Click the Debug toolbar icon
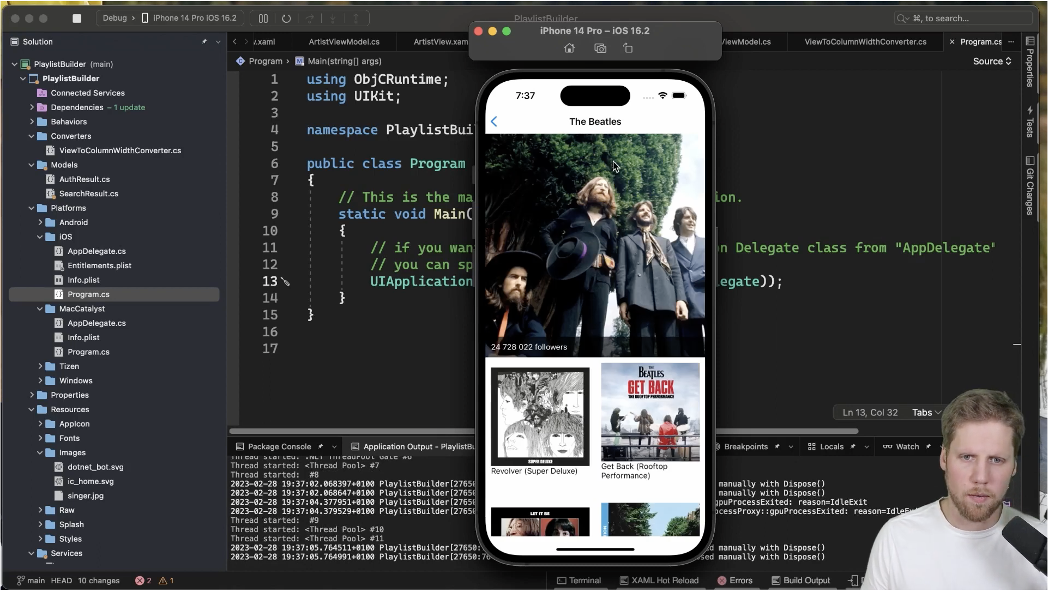Image resolution: width=1048 pixels, height=592 pixels. [115, 18]
